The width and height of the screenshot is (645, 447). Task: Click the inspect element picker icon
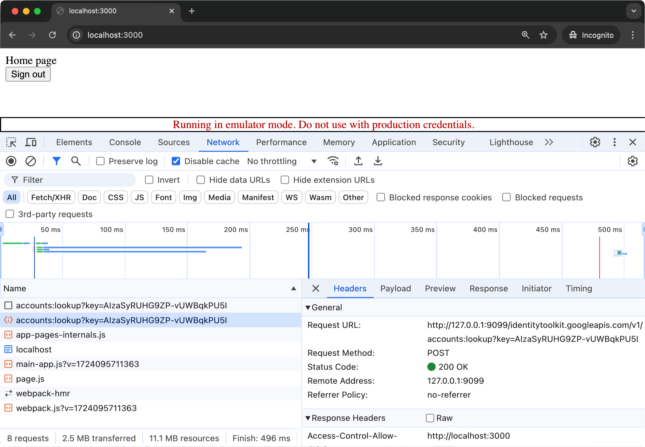[x=11, y=142]
